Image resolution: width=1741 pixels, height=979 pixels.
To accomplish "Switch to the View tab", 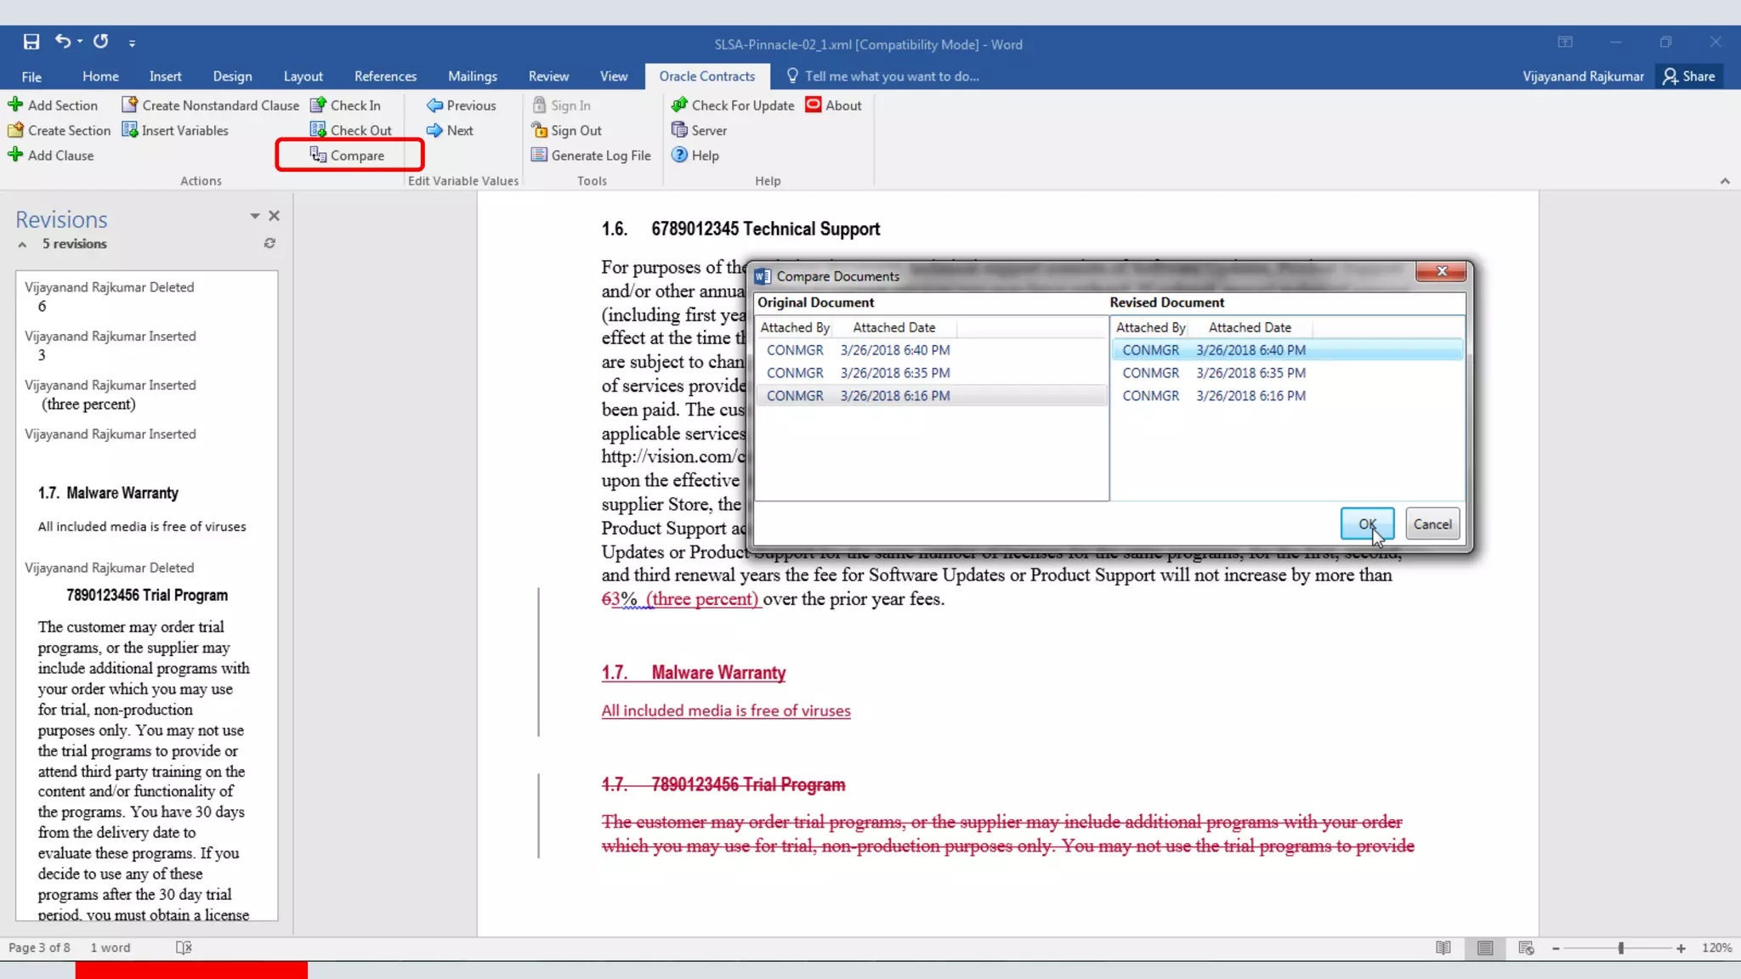I will click(x=613, y=76).
